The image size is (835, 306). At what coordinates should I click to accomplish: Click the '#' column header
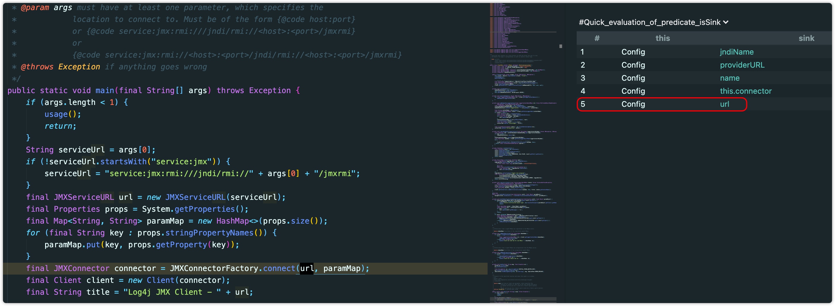tap(597, 38)
